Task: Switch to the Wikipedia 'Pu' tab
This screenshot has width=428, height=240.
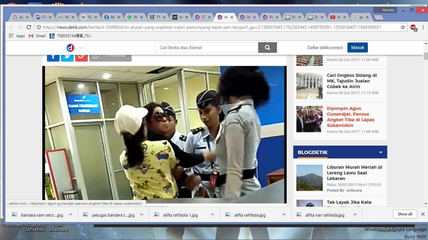Action: (x=89, y=17)
